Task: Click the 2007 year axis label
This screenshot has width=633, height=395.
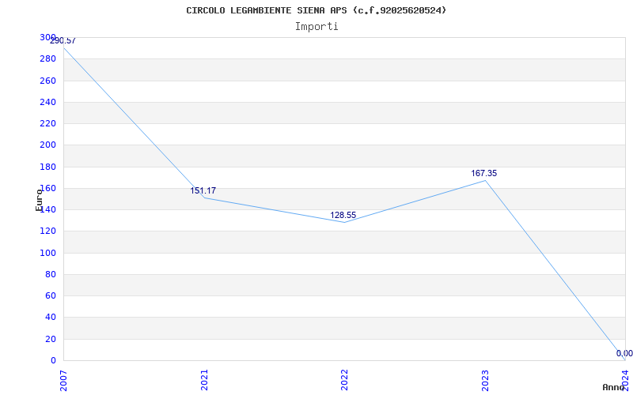Action: click(x=64, y=380)
